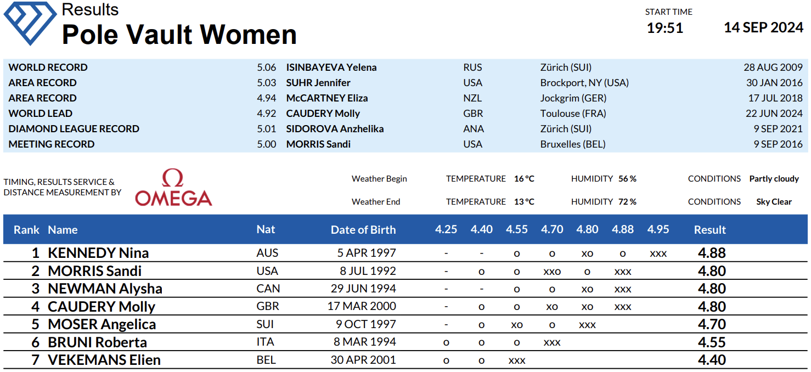Click ISINBAYEVA Yelena in the world record row
Screen dimensions: 811x372
[331, 67]
